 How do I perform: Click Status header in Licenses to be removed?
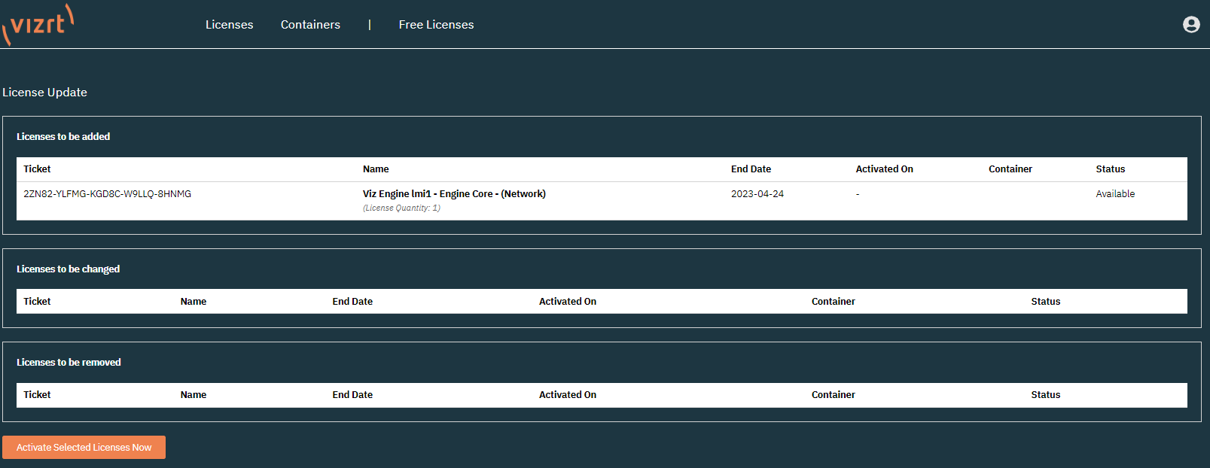[1045, 395]
